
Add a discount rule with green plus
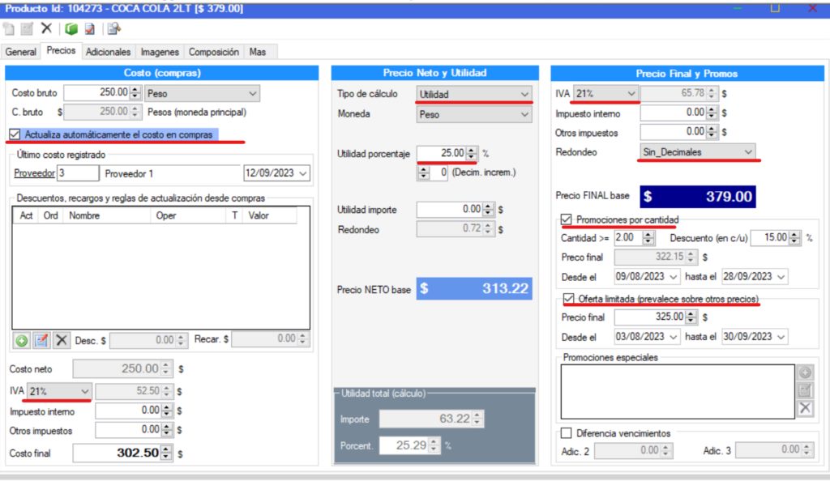22,340
